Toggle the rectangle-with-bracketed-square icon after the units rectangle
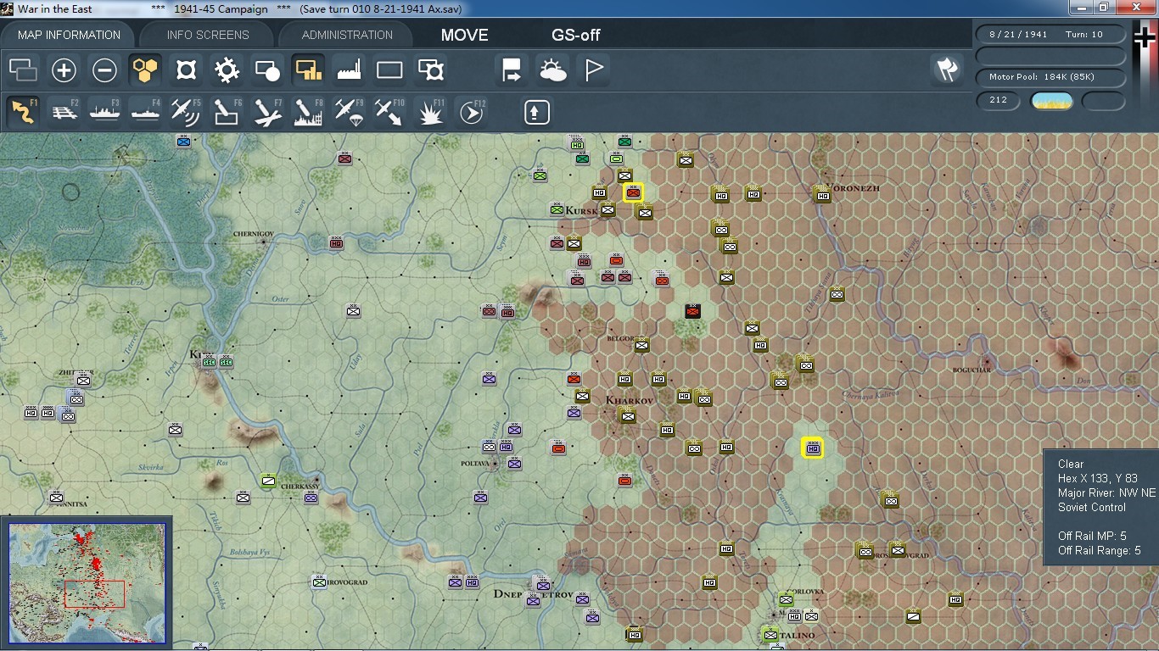 (x=430, y=70)
